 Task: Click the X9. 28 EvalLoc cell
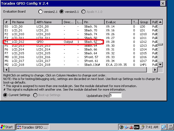(x=110, y=42)
